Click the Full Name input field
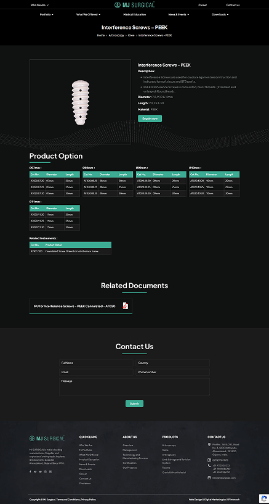This screenshot has width=269, height=504. 96,363
